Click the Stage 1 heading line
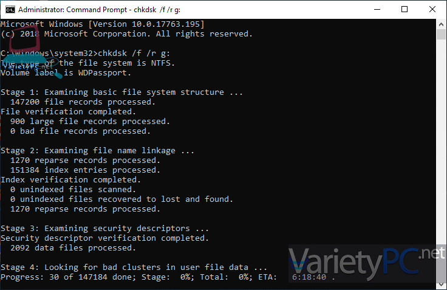Viewport: 447px width, 290px height. tap(121, 92)
